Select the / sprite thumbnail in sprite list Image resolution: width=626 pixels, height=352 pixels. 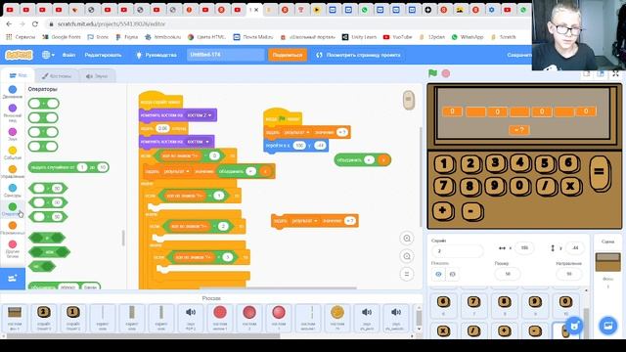(x=473, y=330)
